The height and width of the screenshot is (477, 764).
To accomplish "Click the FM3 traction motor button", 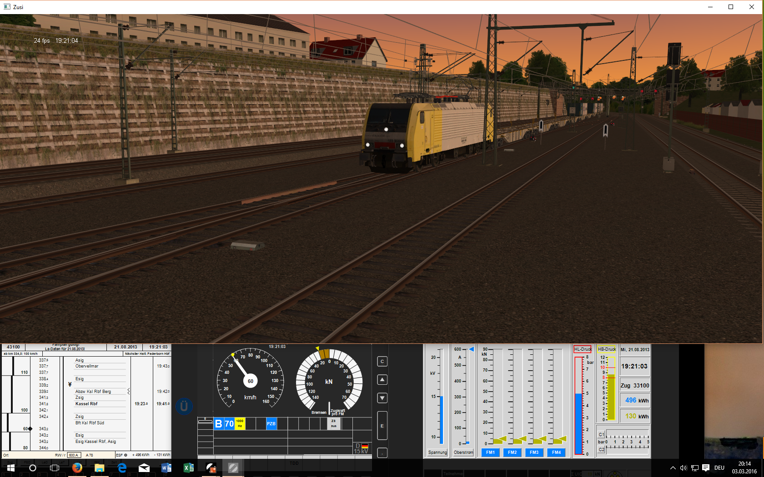I will point(534,452).
